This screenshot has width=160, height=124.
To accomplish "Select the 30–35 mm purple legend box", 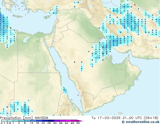I will point(57,121).
